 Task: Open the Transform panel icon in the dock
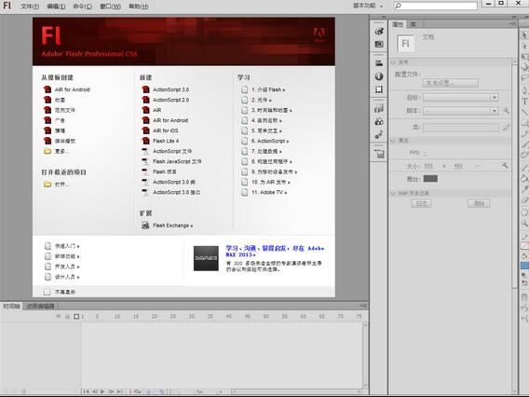coord(379,89)
